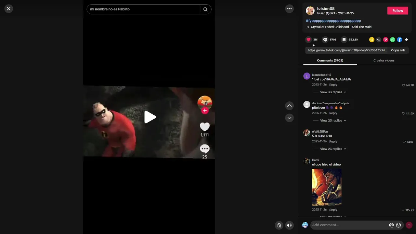416x234 pixels.
Task: Reply to the pitolover comment
Action: tap(333, 113)
